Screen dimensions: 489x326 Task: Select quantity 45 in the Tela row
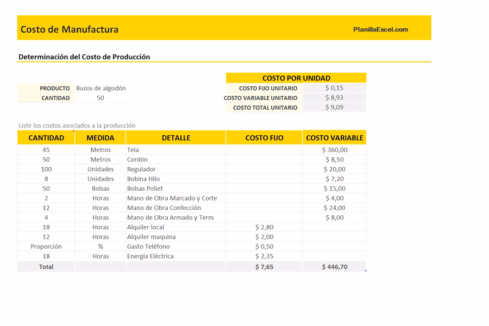tap(46, 150)
